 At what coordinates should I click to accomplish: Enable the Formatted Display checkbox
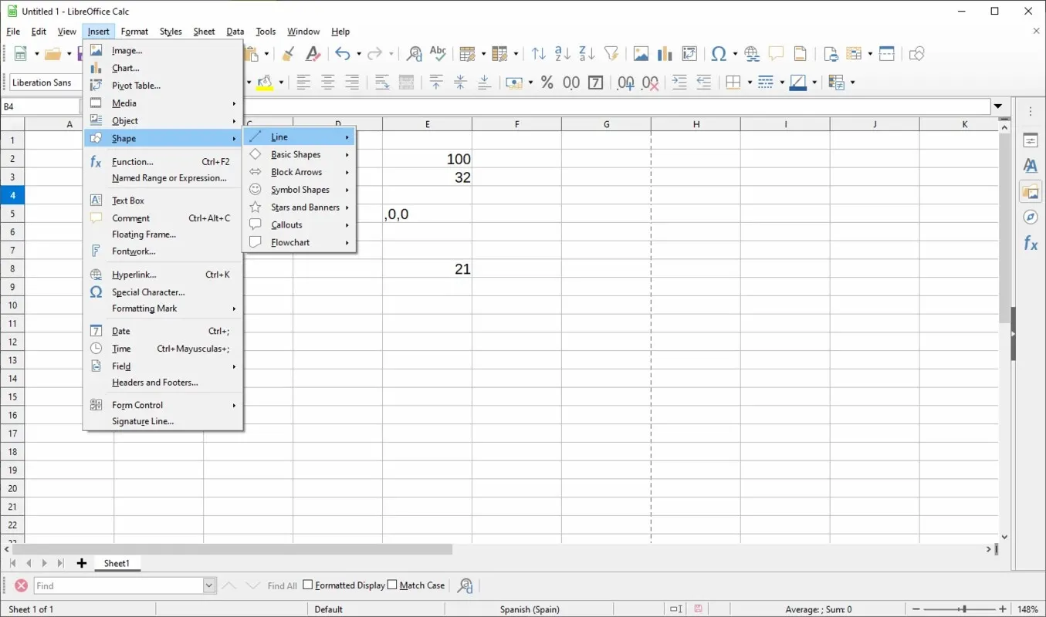[x=308, y=585]
